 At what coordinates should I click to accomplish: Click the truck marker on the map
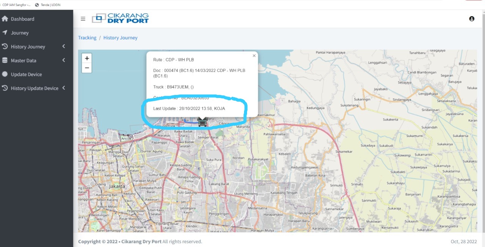[x=202, y=122]
